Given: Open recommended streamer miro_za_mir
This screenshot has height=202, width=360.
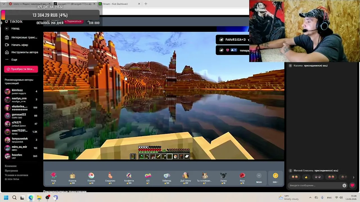Looking at the screenshot, I should point(21,148).
